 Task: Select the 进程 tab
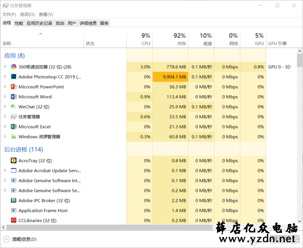pos(7,23)
